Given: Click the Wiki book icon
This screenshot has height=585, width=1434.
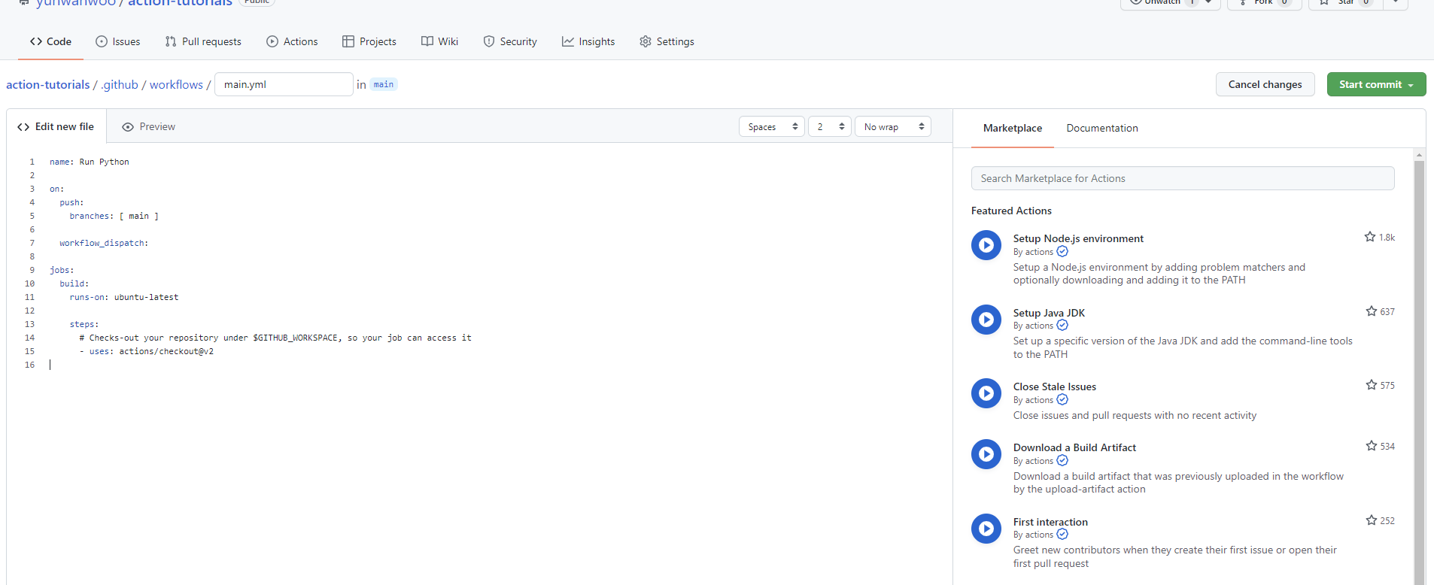Looking at the screenshot, I should pos(427,41).
